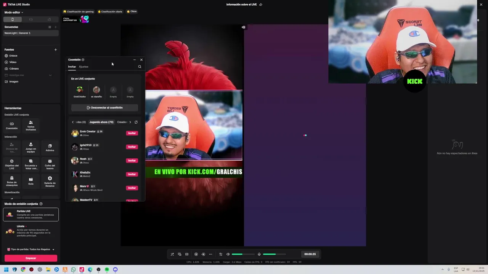This screenshot has width=488, height=274.
Task: Open the Clasificación diaria tab
Action: (110, 11)
